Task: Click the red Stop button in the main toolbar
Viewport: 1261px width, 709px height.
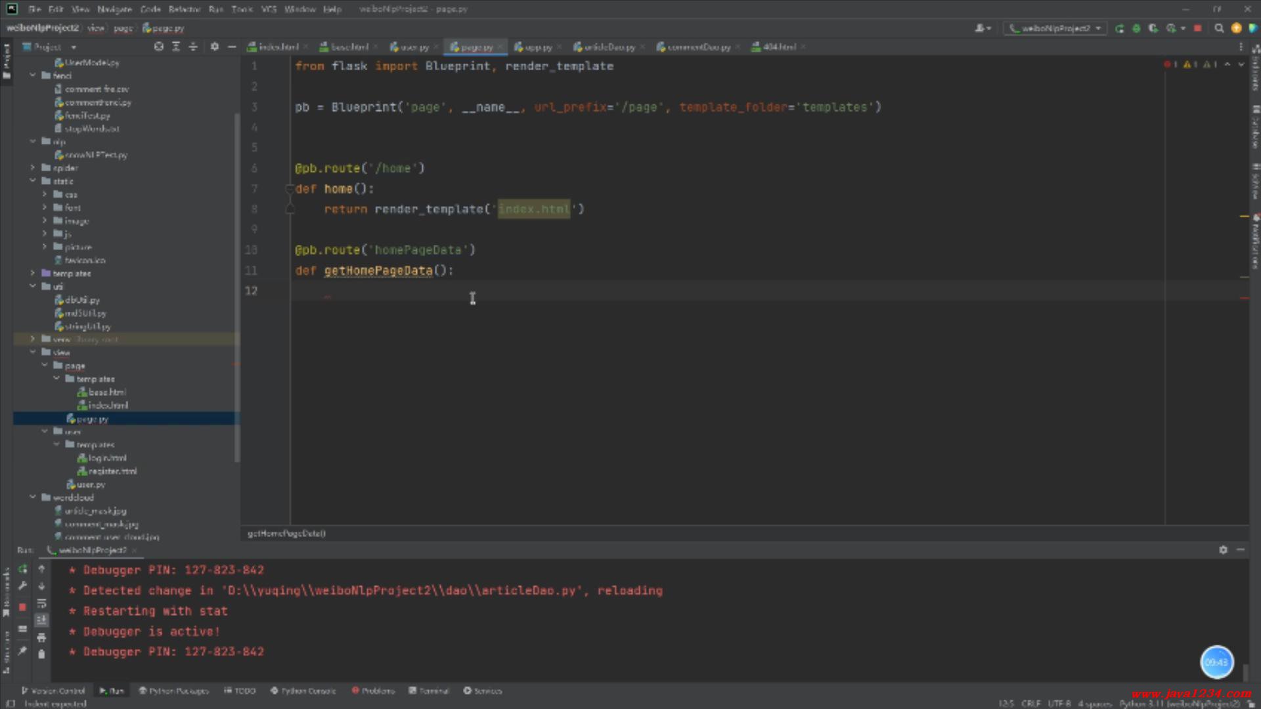Action: 1197,28
